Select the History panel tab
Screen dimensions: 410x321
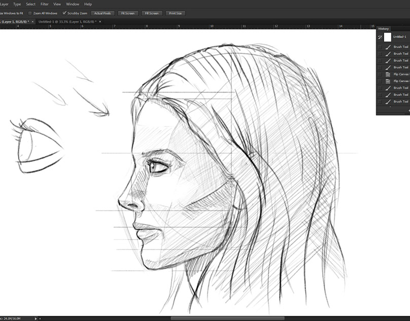(383, 29)
